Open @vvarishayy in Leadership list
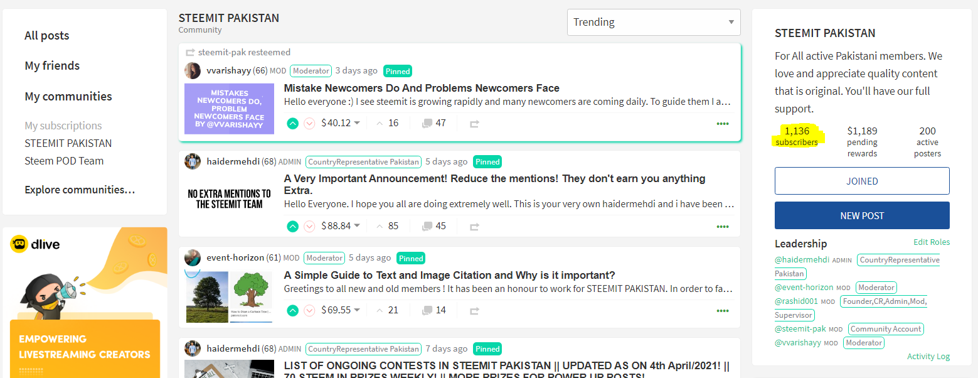This screenshot has width=978, height=378. 798,343
